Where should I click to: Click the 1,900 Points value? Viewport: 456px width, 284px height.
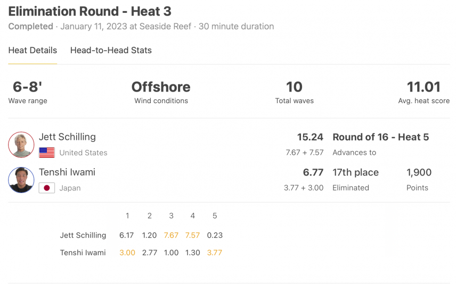419,172
